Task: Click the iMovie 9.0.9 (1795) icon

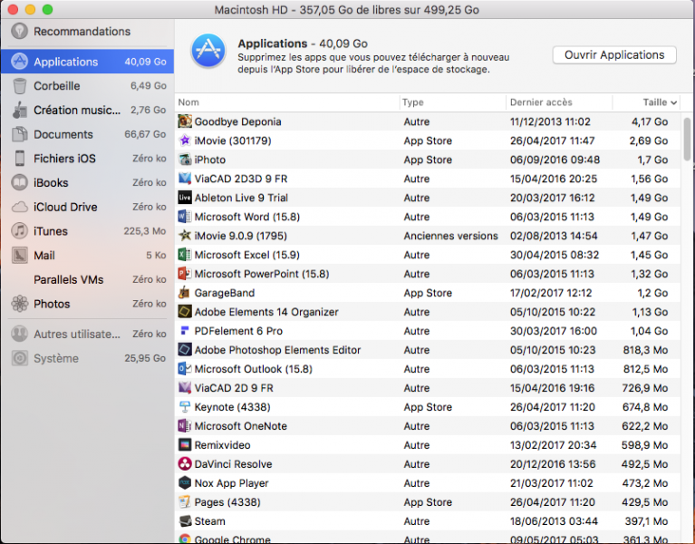Action: 185,236
